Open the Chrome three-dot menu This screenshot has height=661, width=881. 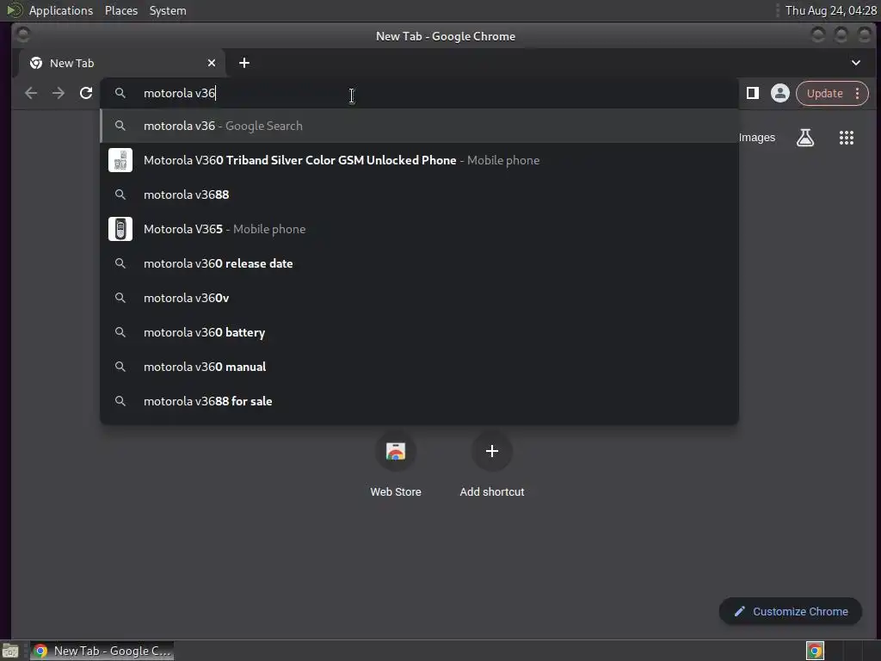tap(858, 93)
